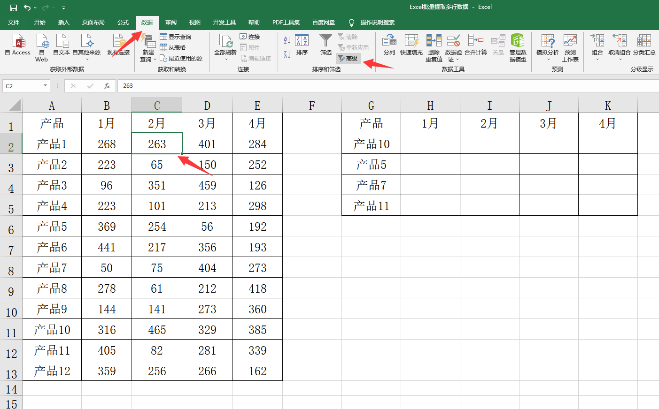Switch to the PDF工具集 tab

(286, 23)
